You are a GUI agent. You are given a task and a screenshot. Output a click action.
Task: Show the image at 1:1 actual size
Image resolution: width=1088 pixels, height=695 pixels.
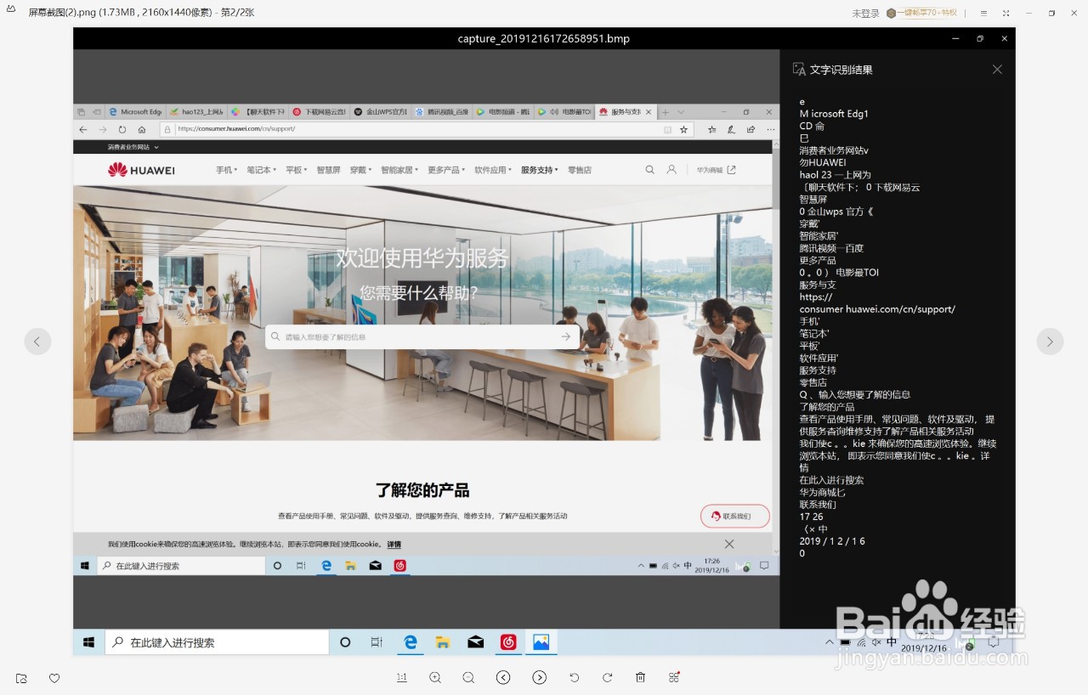click(x=401, y=677)
